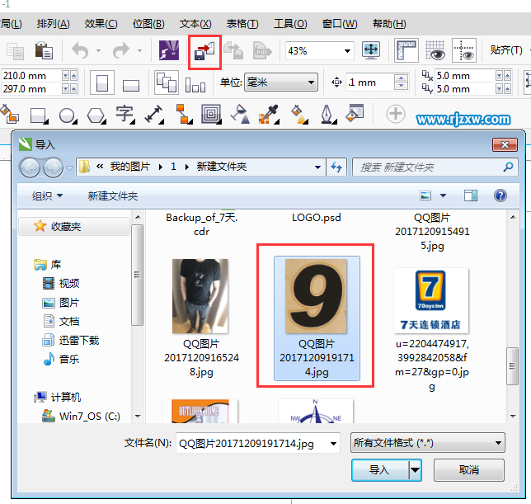This screenshot has width=531, height=504.
Task: Select the Rectangle tool
Action: click(x=39, y=115)
